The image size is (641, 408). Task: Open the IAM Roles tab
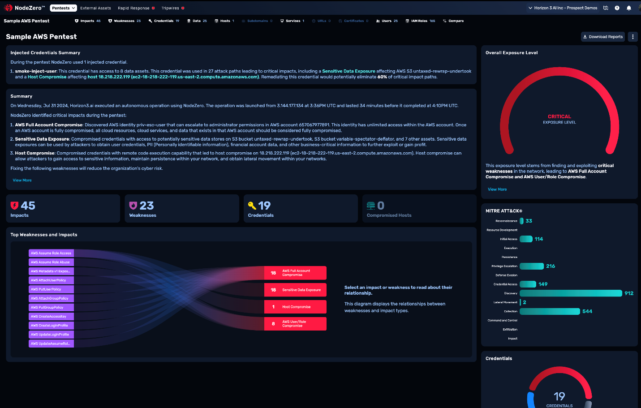[x=420, y=21]
